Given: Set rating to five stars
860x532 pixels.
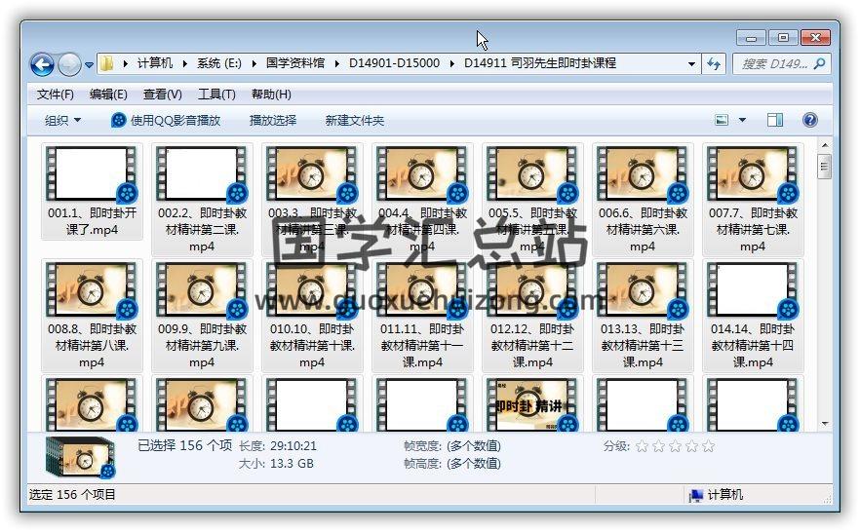Looking at the screenshot, I should pos(709,446).
